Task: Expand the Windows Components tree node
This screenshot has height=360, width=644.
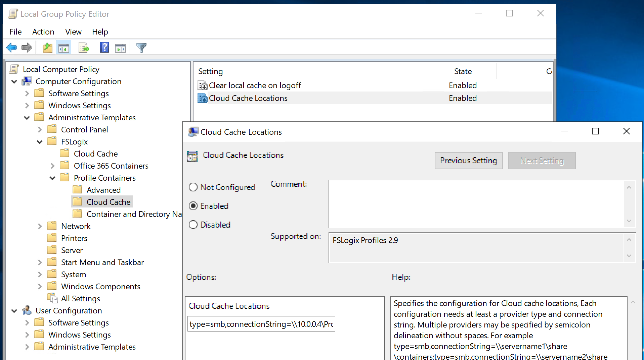Action: [40, 286]
